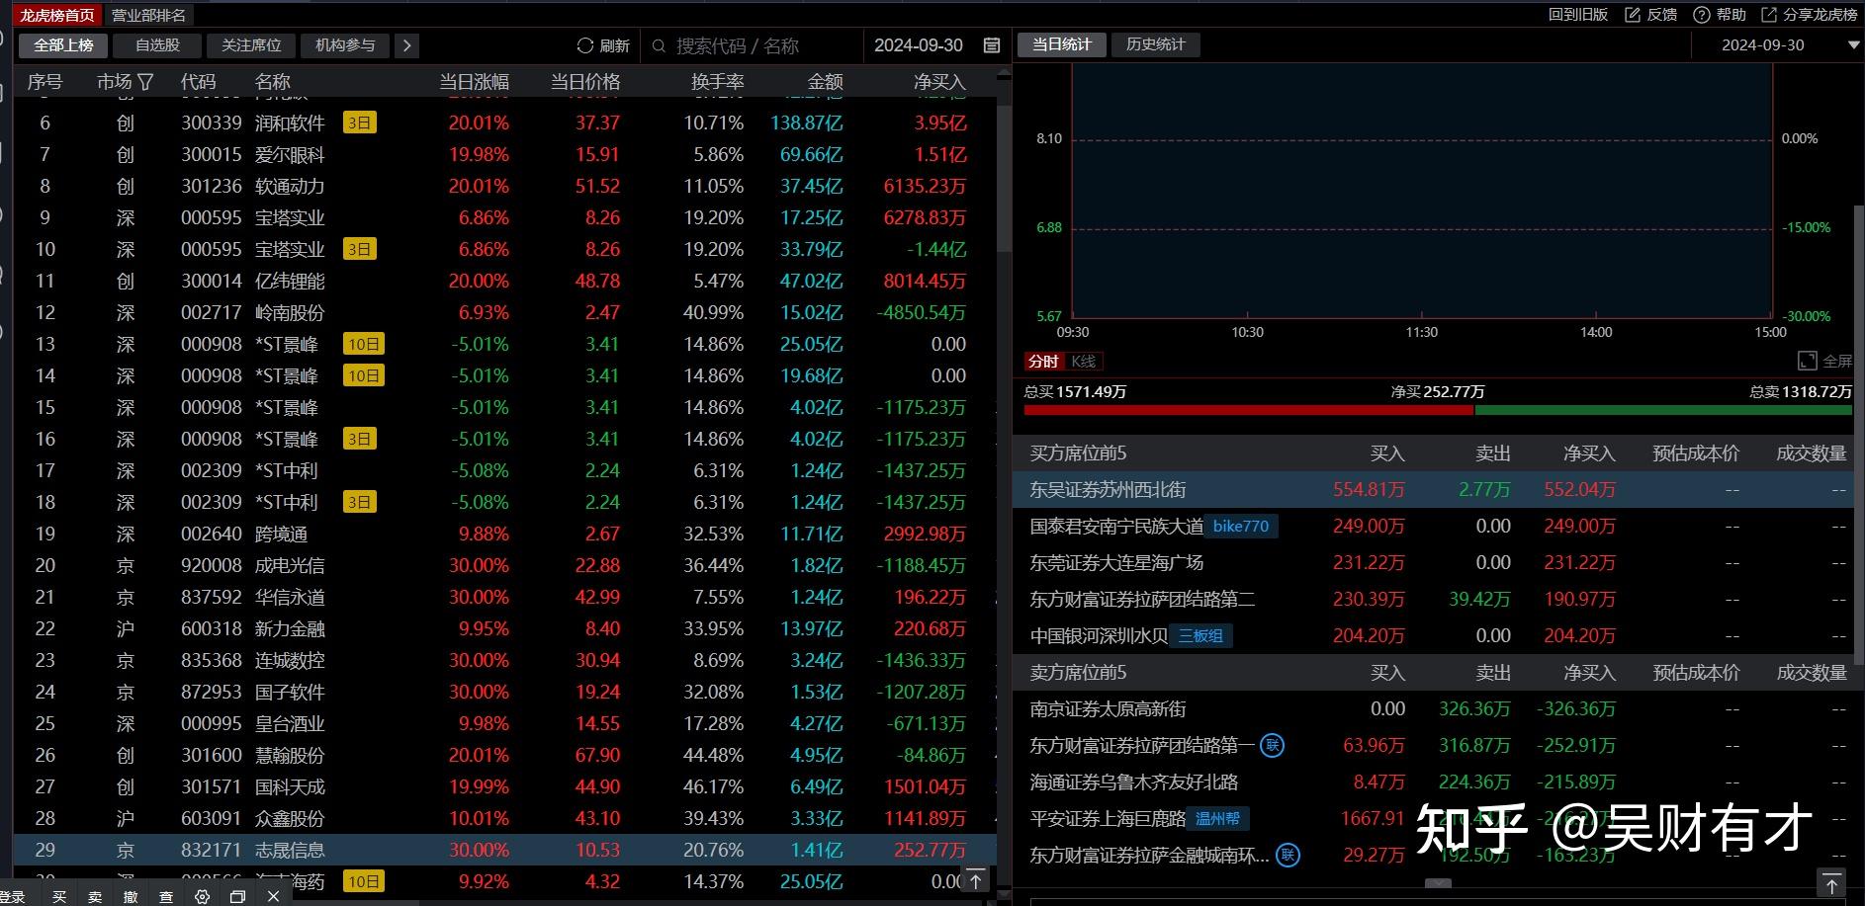This screenshot has width=1865, height=906.
Task: Select the 自选股 filter
Action: pyautogui.click(x=157, y=45)
